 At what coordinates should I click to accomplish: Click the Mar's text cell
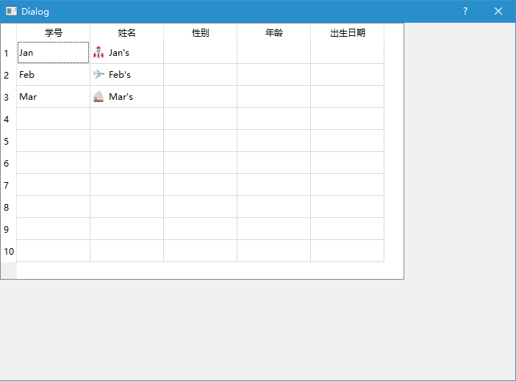(x=126, y=97)
